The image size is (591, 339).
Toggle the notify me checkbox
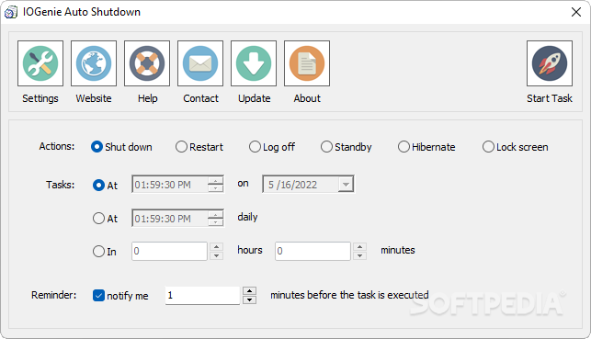click(x=98, y=295)
